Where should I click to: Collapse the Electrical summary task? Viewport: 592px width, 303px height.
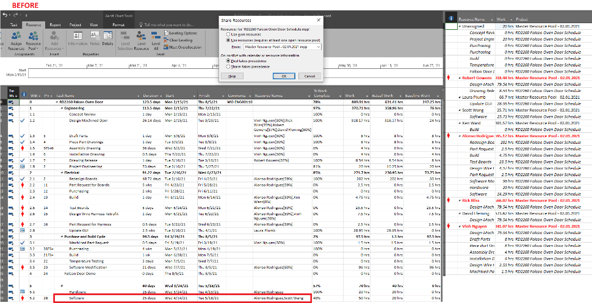[62, 173]
